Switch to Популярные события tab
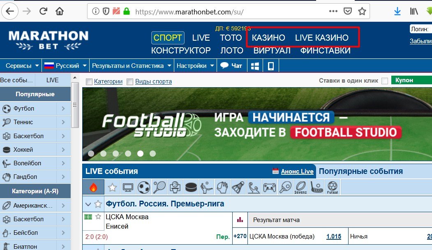The image size is (432, 250). pos(360,171)
